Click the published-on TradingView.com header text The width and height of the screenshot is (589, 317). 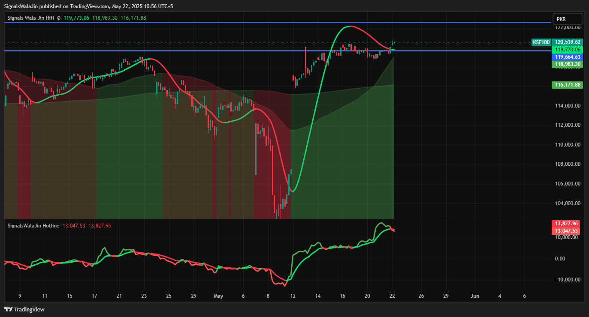(x=88, y=6)
